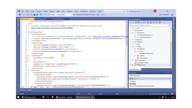The width and height of the screenshot is (192, 108).
Task: Collapse the Controllers folder in Solution Explorer
Action: [x=133, y=33]
